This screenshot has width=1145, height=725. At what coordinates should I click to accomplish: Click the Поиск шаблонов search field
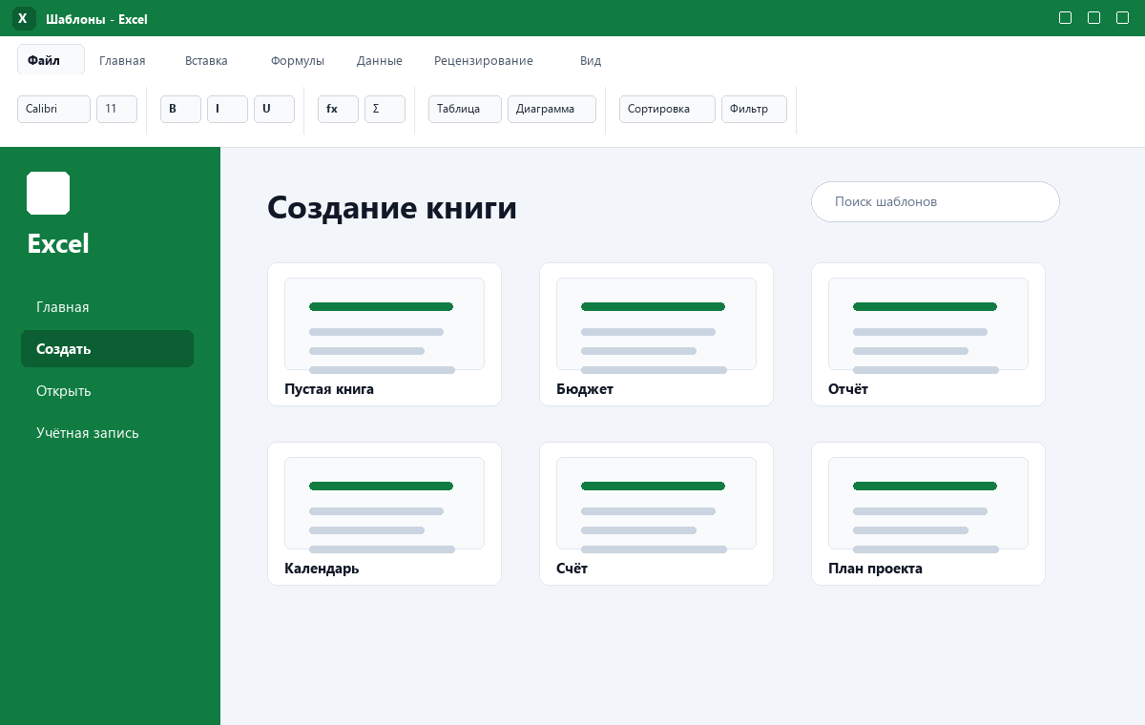(x=935, y=202)
